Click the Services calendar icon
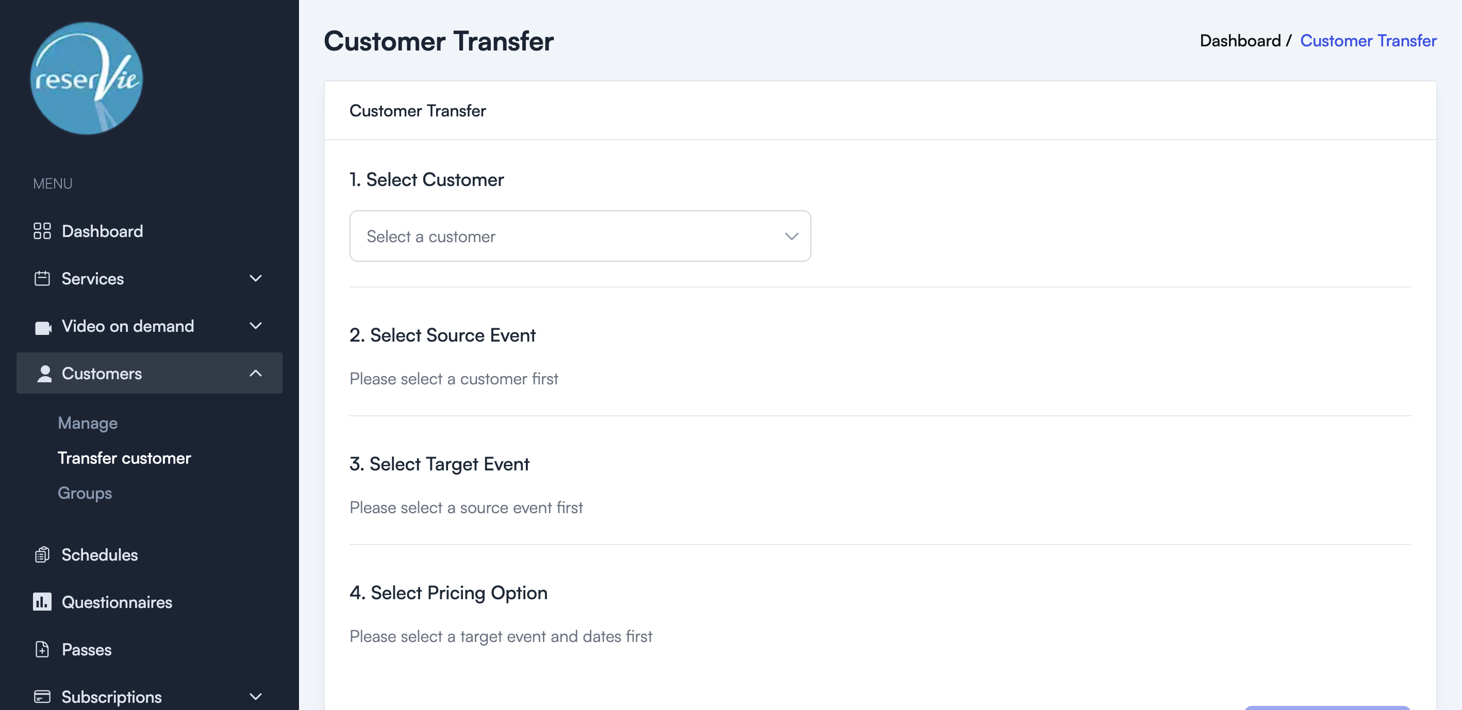1462x710 pixels. pos(43,278)
